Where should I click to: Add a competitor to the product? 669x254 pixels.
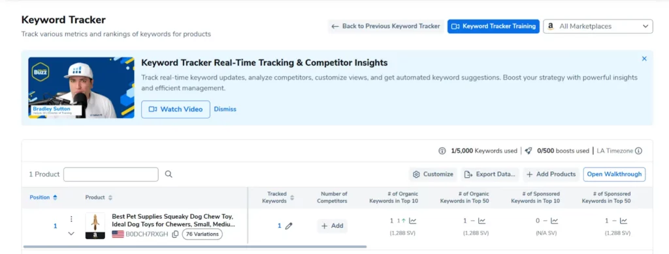[x=333, y=226]
